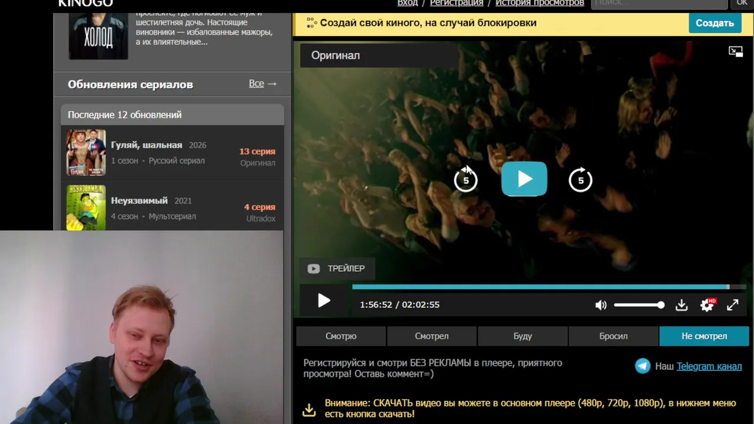Open the ТРЕЙЛЕР button

[336, 269]
